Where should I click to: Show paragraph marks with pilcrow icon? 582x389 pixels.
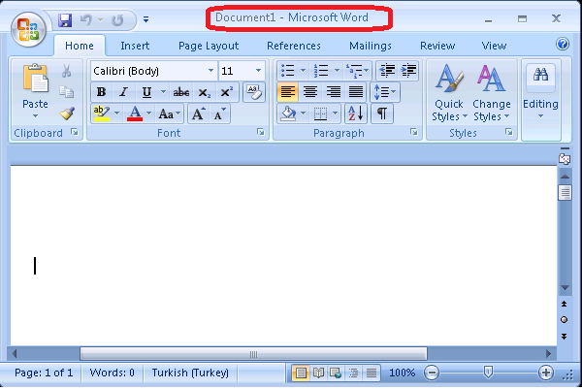click(x=382, y=113)
